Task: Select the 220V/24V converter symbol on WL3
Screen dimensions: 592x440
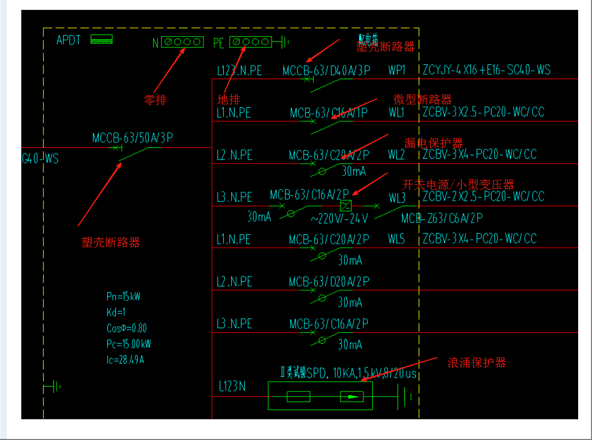Action: (x=346, y=206)
